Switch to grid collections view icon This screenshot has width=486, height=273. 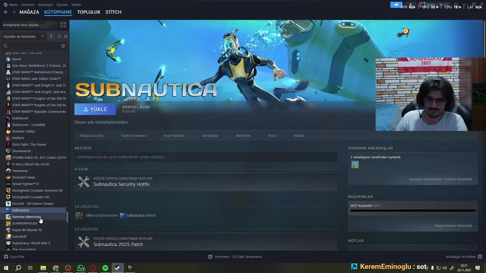(63, 25)
